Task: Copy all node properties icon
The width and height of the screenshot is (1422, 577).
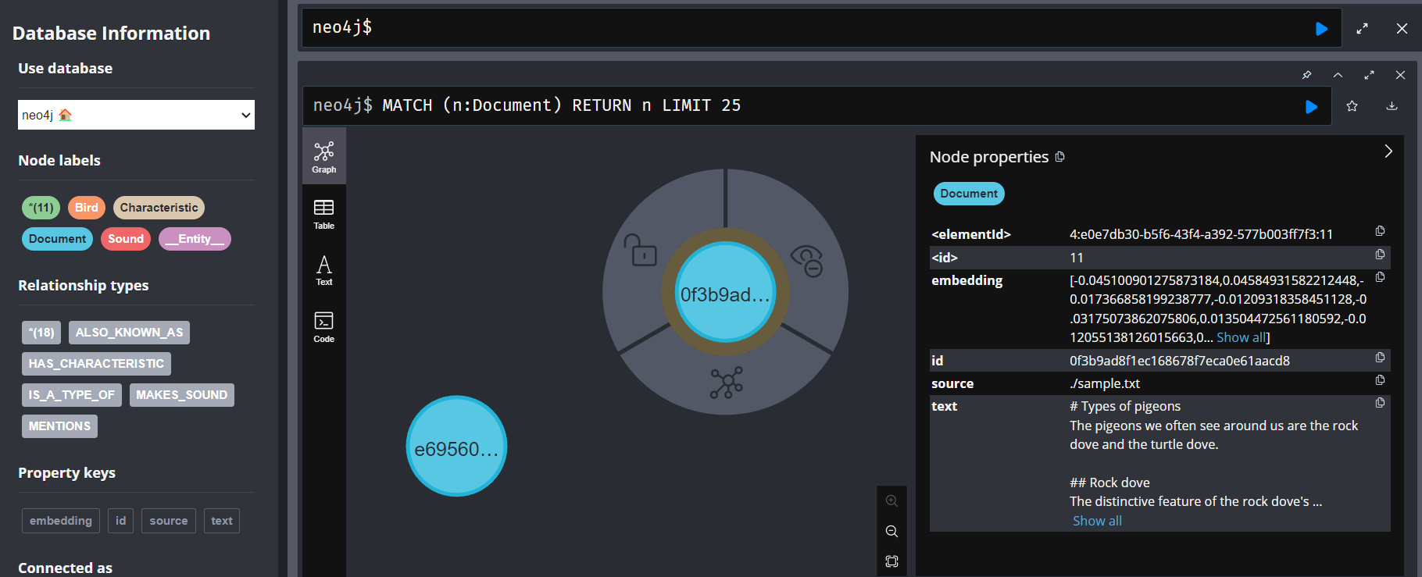Action: pos(1060,157)
